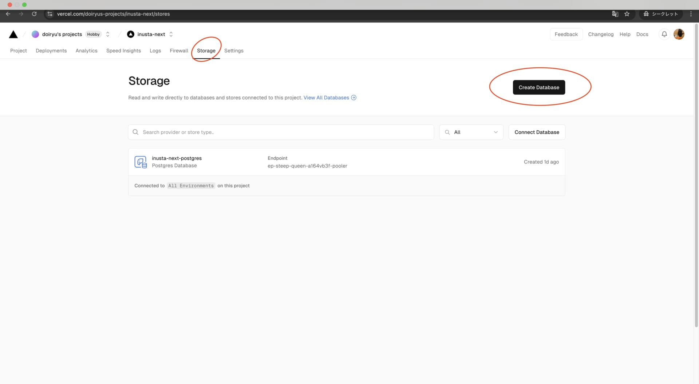This screenshot has width=699, height=384.
Task: Click the search magnifier icon in search box
Action: tap(135, 132)
